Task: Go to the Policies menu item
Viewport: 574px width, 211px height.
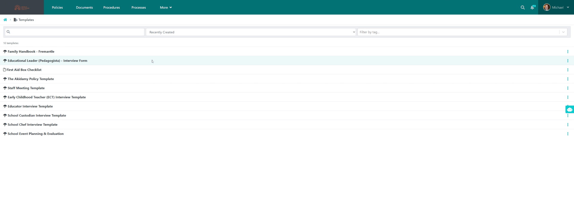Action: click(57, 7)
